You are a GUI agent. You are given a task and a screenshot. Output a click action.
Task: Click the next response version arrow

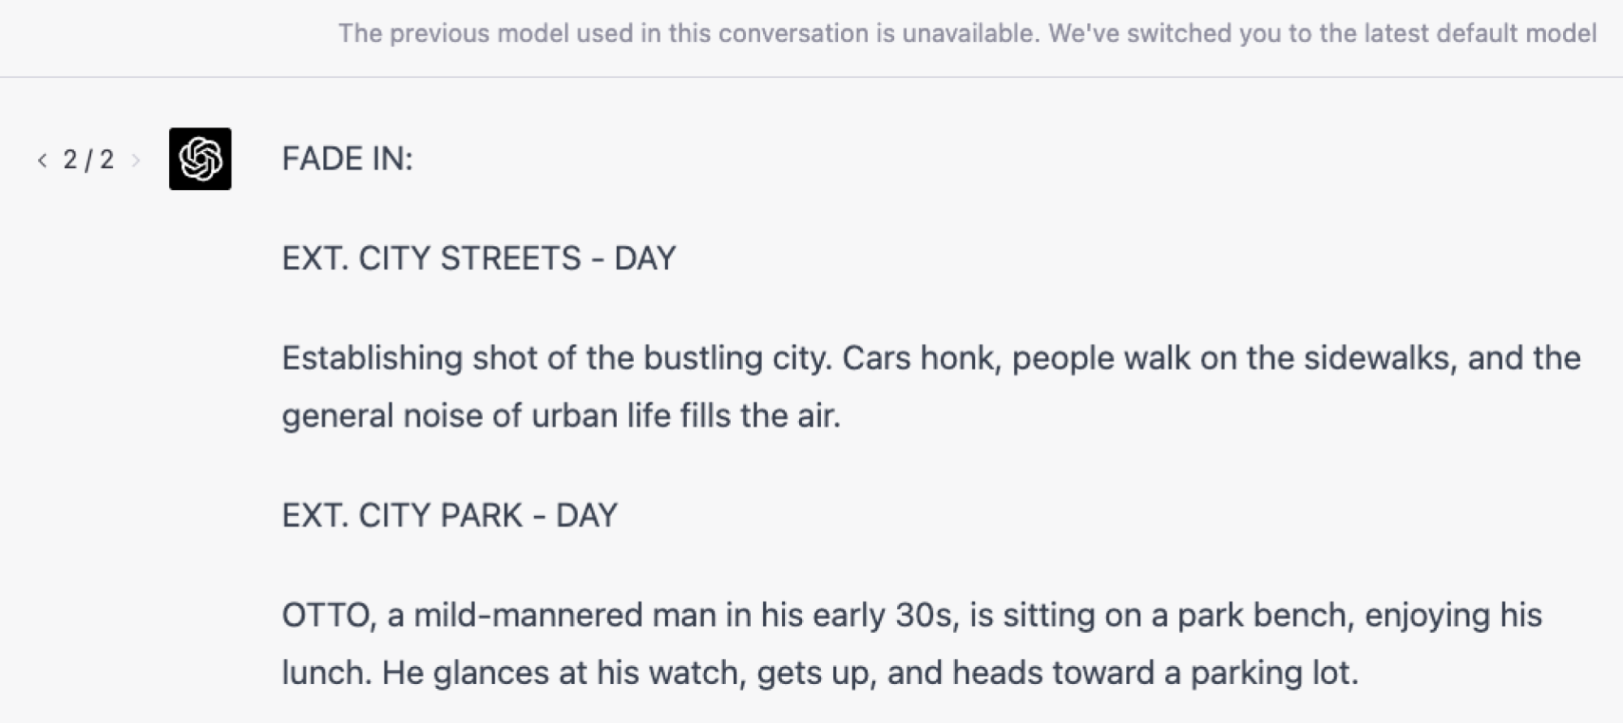coord(136,160)
